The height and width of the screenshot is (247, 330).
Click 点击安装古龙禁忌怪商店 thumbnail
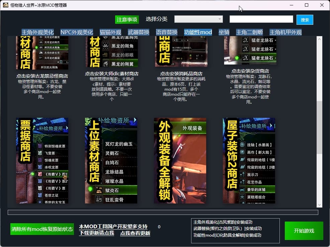pos(42,53)
